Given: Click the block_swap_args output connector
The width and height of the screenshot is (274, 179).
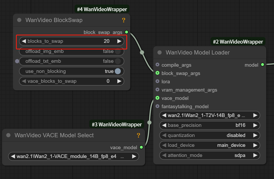Looking at the screenshot, I should [x=126, y=32].
